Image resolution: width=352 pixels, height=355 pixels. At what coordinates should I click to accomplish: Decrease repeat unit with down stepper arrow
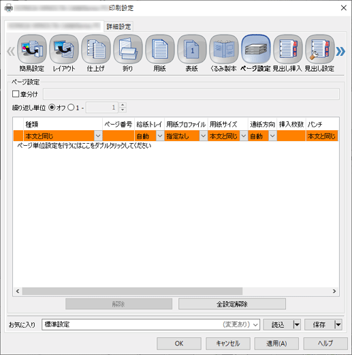123,110
